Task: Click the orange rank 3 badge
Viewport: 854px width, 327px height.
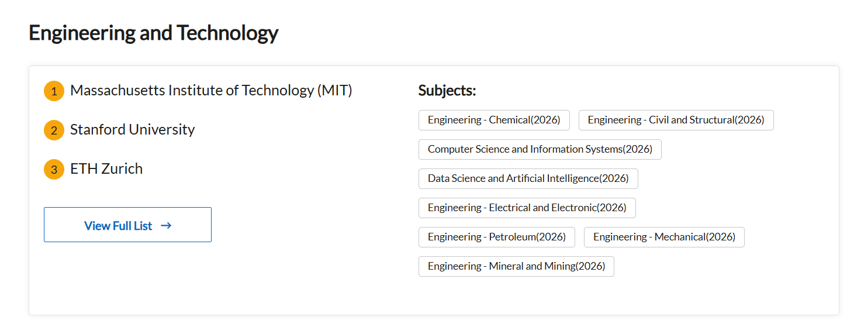Action: pos(54,170)
